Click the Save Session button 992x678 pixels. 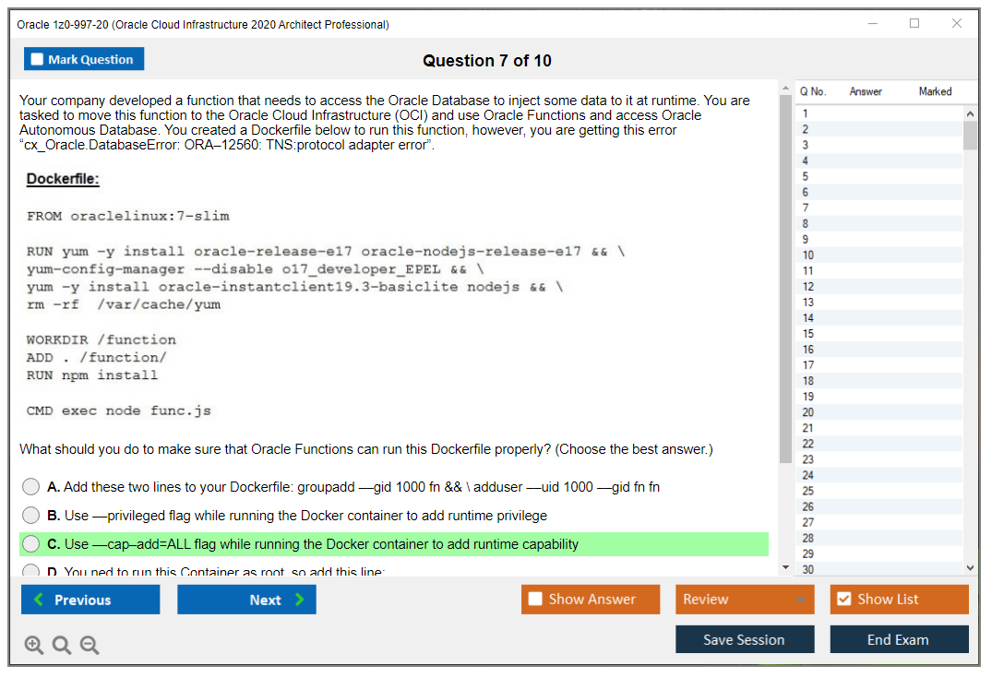[x=745, y=639]
